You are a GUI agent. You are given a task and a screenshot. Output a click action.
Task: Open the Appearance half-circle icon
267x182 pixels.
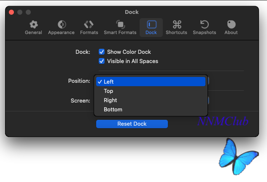[x=62, y=24]
